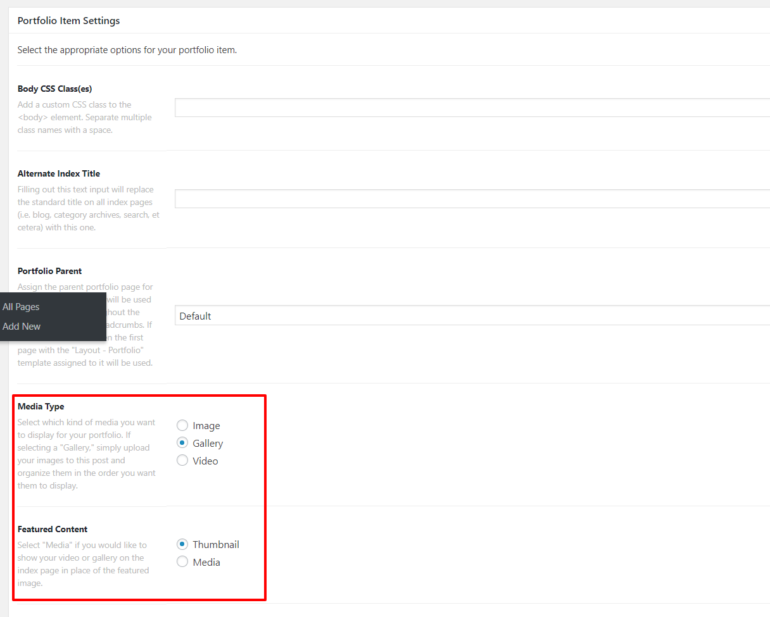Click the Alternate Index Title label
Image resolution: width=770 pixels, height=617 pixels.
pyautogui.click(x=59, y=173)
